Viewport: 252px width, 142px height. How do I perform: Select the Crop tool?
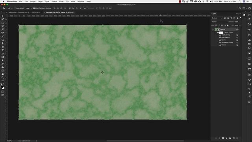click(x=3, y=40)
